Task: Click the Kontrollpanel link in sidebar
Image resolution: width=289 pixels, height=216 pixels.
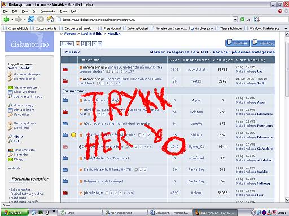Action: click(24, 79)
